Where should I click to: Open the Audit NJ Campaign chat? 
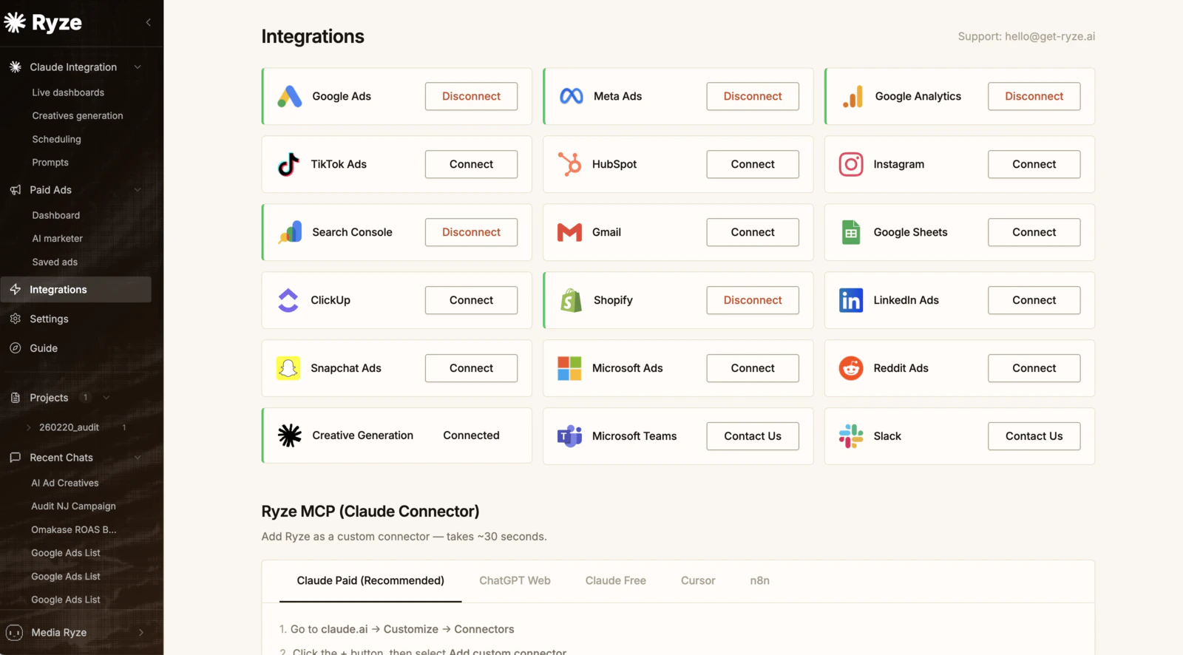(x=73, y=506)
